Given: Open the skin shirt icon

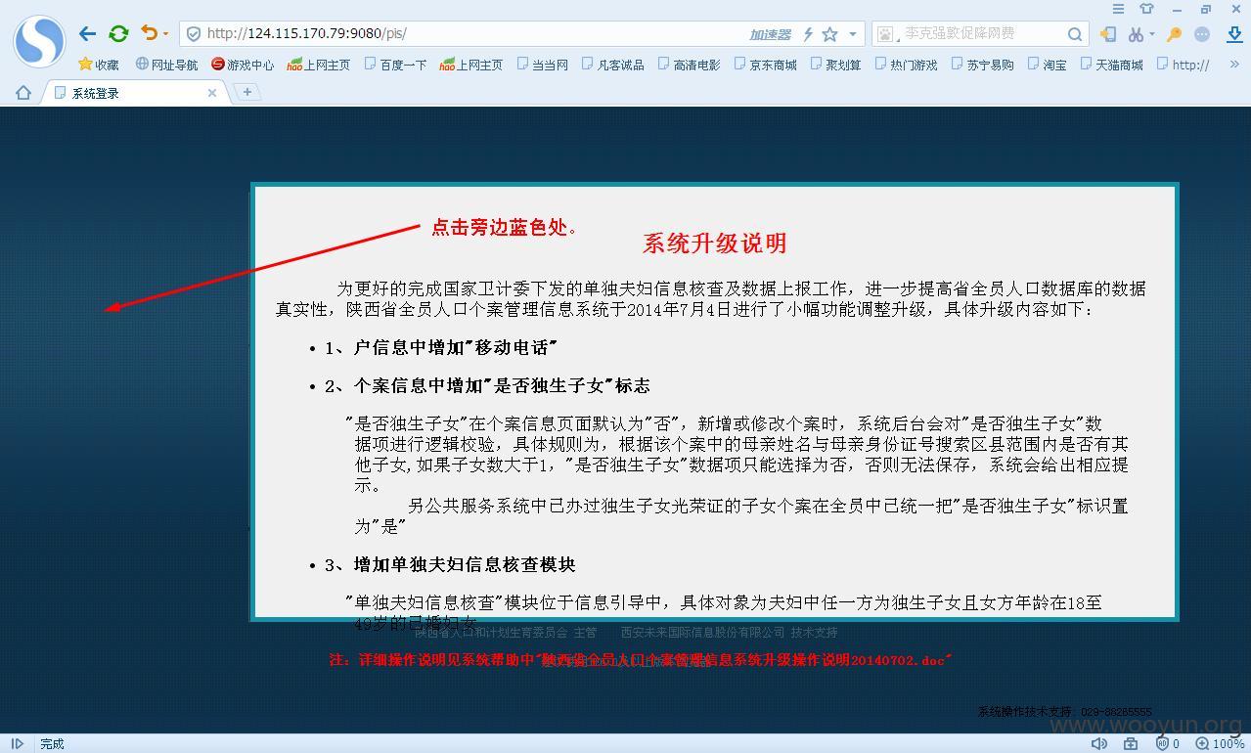Looking at the screenshot, I should 1147,9.
